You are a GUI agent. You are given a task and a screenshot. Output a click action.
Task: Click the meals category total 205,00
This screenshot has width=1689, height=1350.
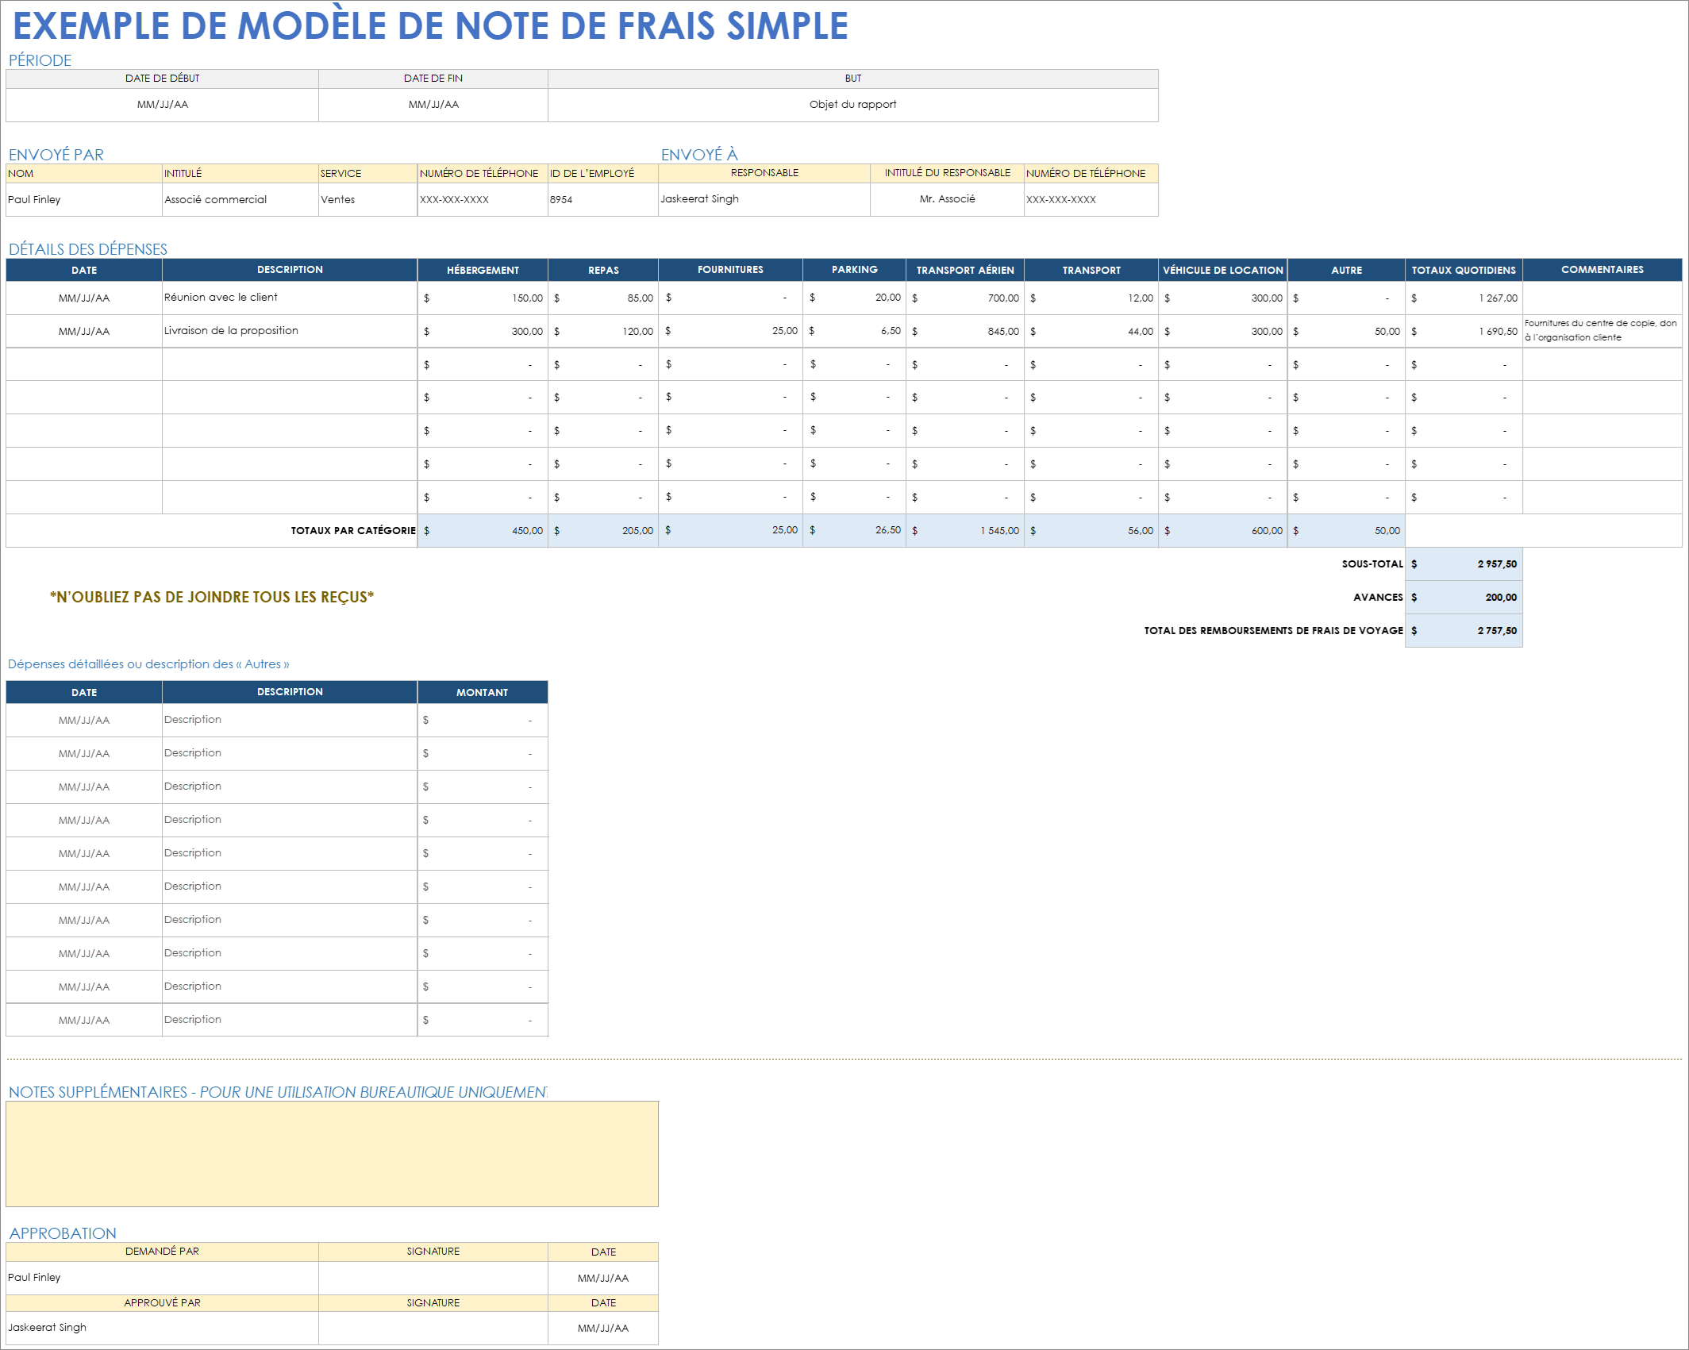(x=603, y=530)
